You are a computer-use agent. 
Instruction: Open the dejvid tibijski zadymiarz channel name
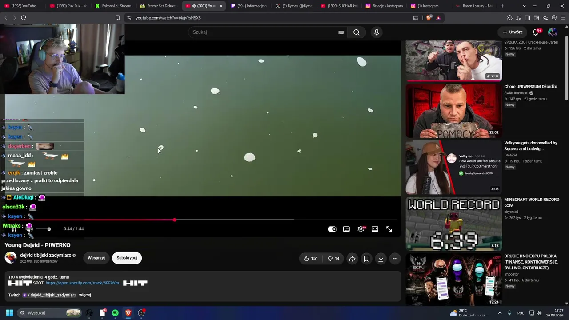coord(46,255)
